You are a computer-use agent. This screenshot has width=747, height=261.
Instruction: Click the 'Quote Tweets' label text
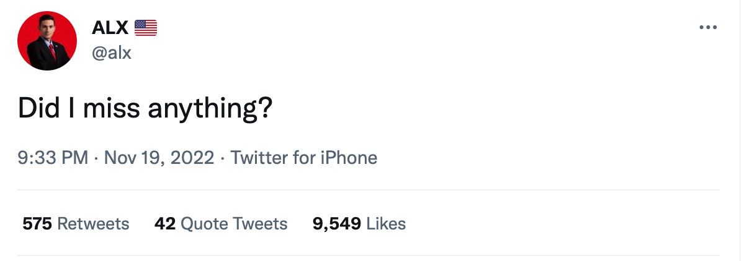point(234,223)
